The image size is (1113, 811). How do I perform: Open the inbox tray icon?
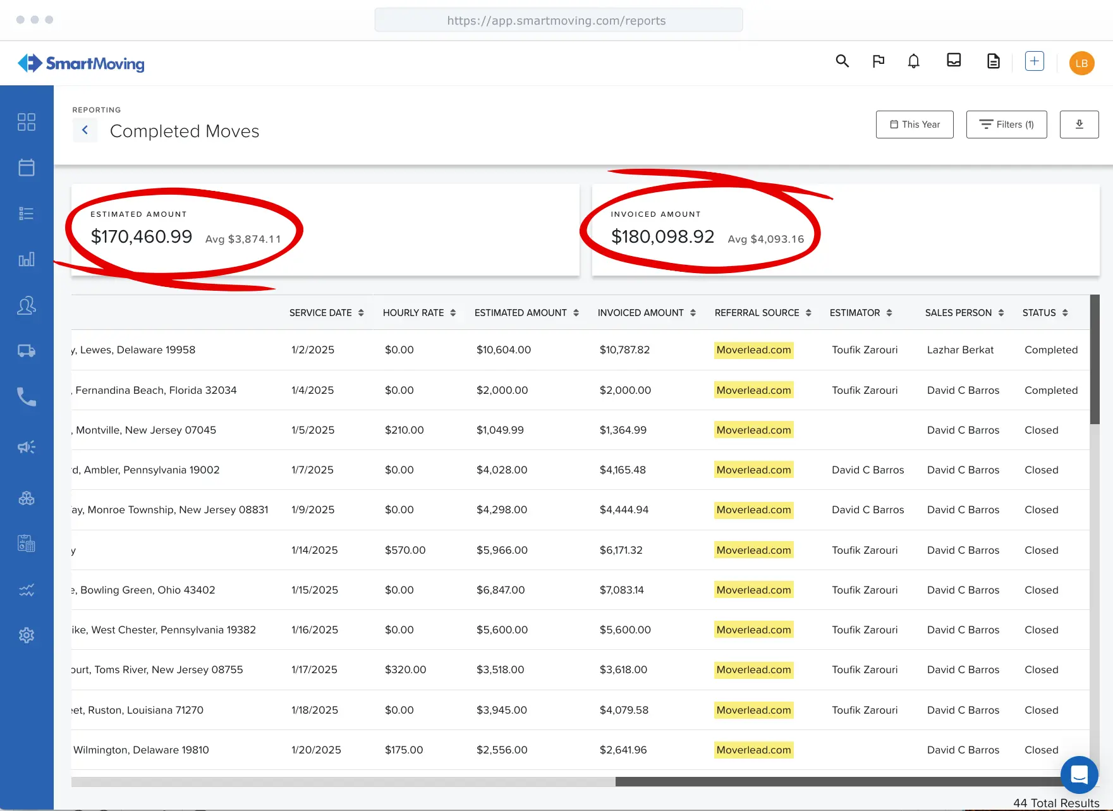point(954,60)
